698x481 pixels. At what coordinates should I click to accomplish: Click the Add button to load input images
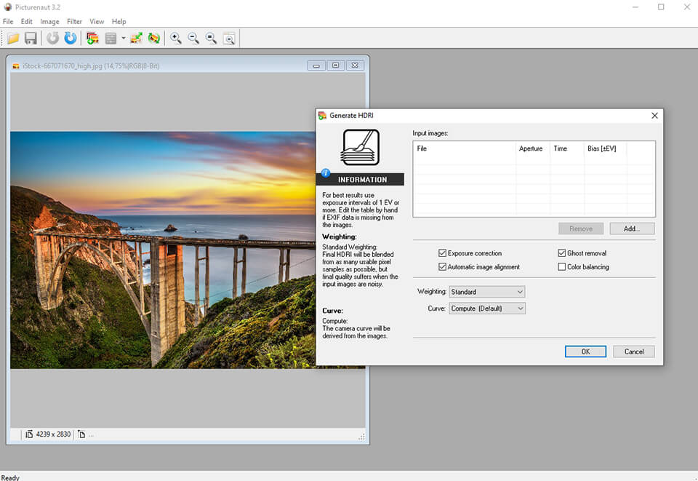[631, 228]
